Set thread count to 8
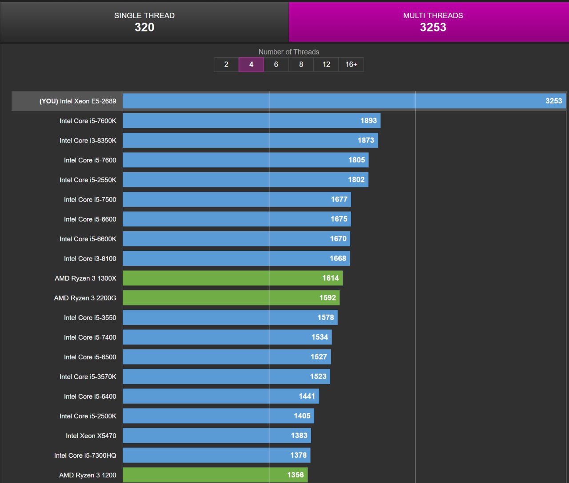569x483 pixels. [x=301, y=64]
